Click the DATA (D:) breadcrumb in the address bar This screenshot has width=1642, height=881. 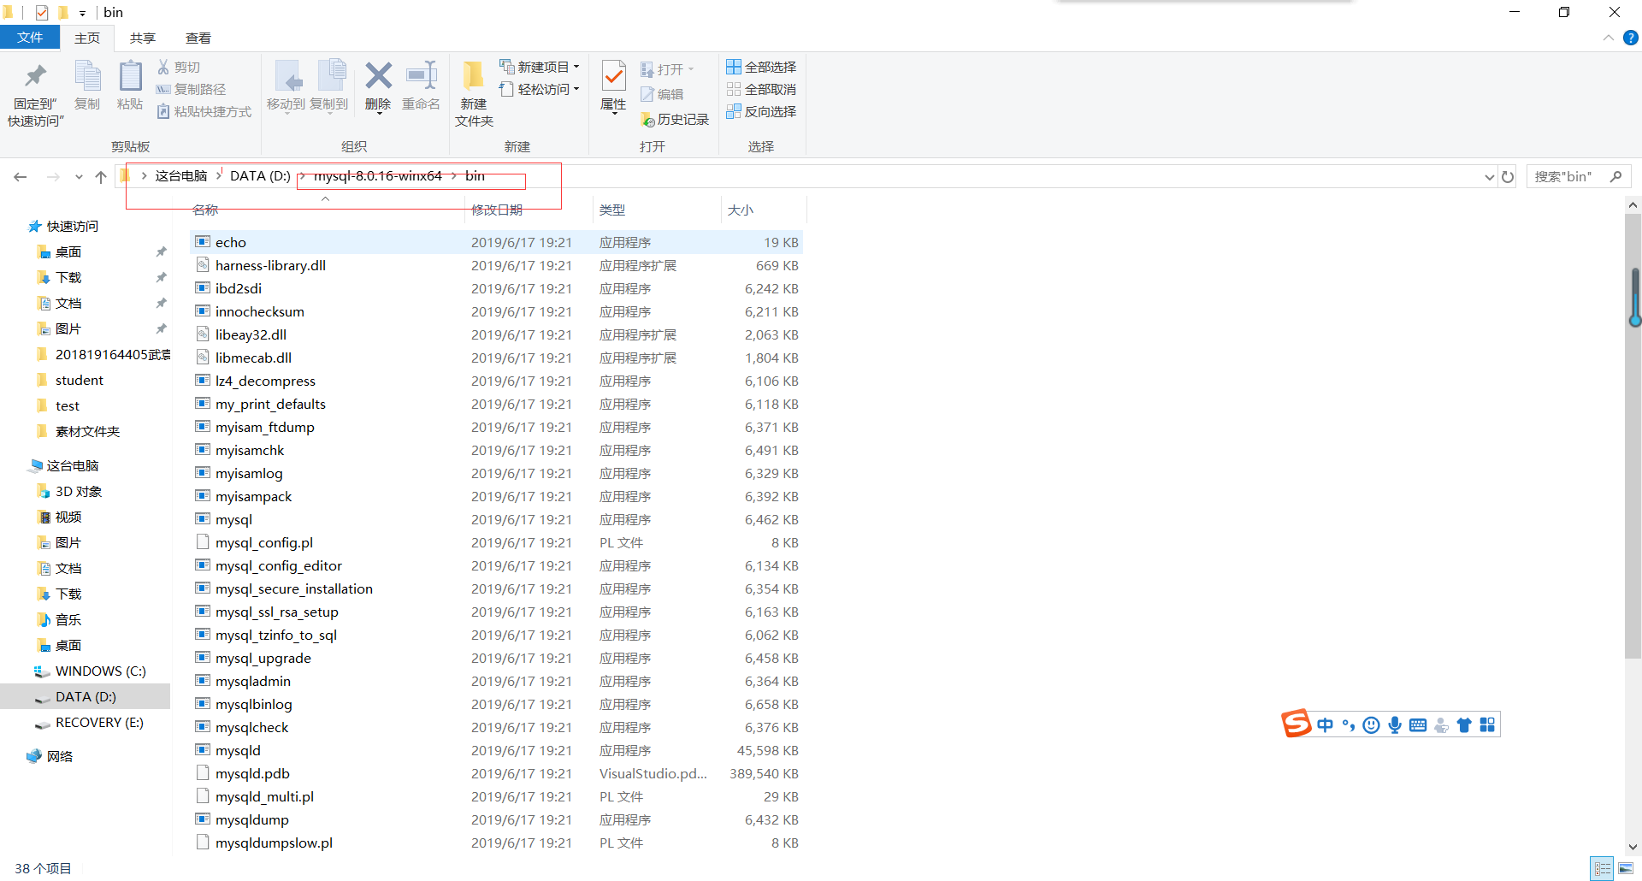[x=260, y=176]
